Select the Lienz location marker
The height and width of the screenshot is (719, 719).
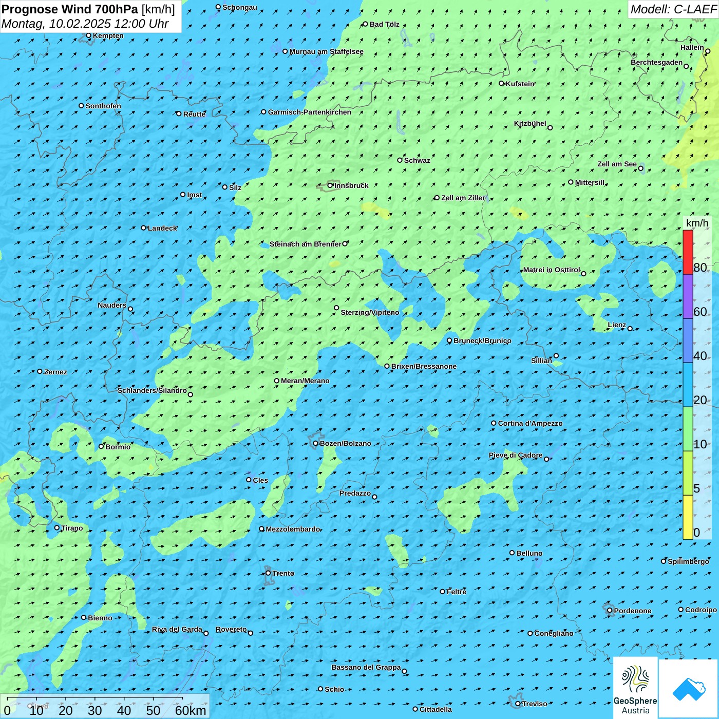coord(630,329)
